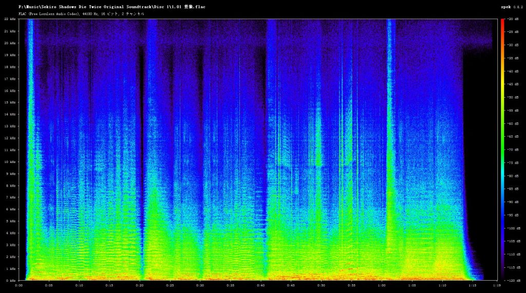Click the 0:20 time axis marker
526x293 pixels.
coord(140,285)
